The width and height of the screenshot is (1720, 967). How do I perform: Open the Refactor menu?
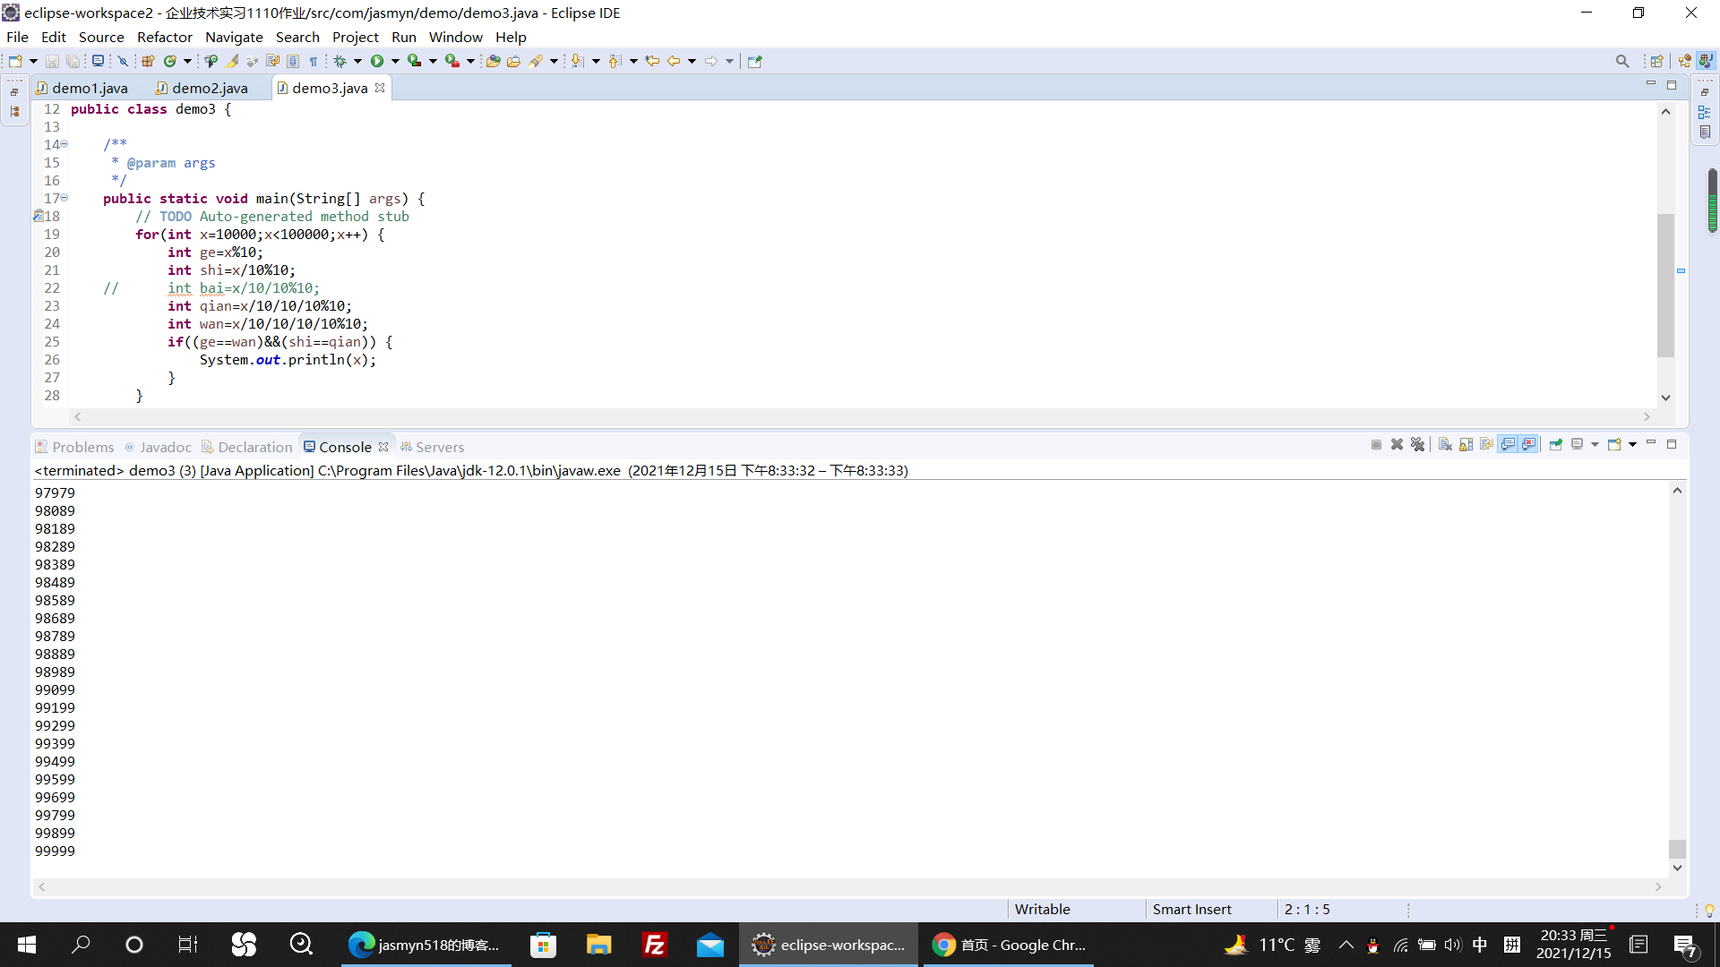point(164,37)
